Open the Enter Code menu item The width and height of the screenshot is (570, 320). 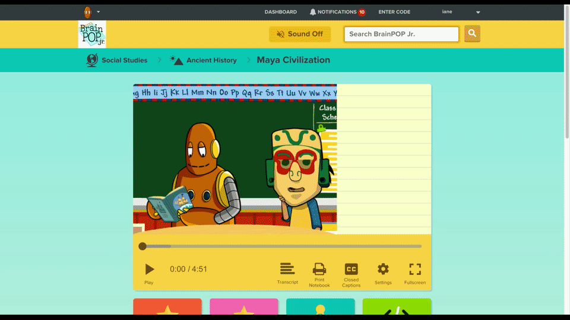394,12
